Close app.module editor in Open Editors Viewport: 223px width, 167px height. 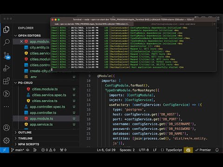click(x=21, y=41)
